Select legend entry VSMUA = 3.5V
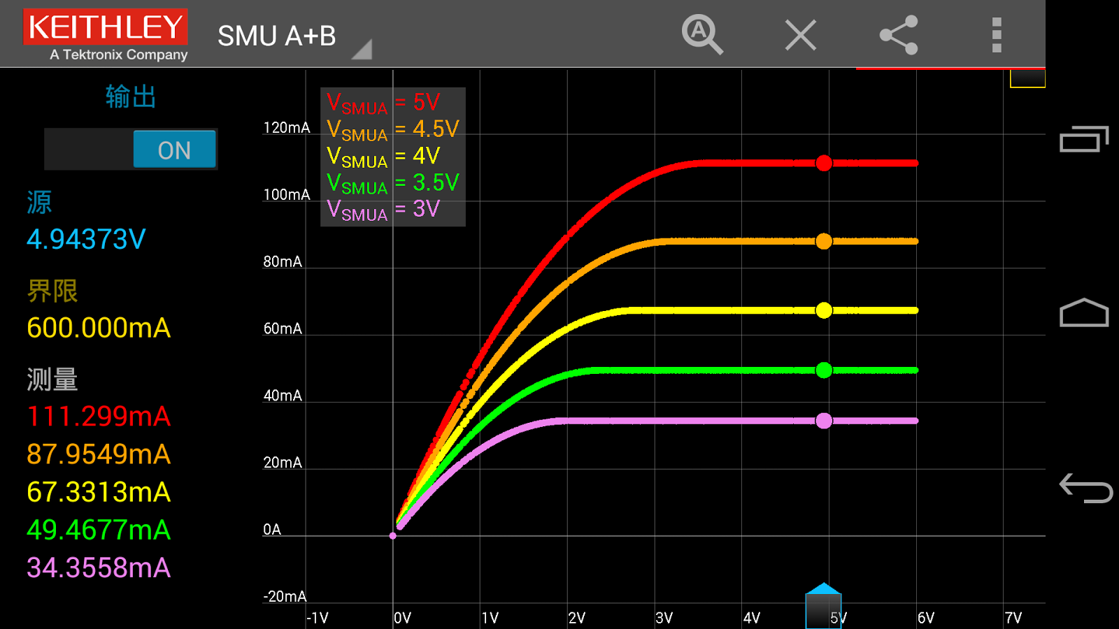The width and height of the screenshot is (1119, 629). (393, 182)
